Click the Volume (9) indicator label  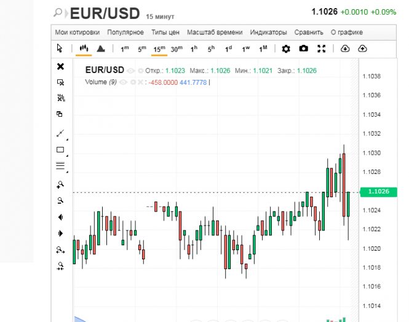[x=101, y=82]
